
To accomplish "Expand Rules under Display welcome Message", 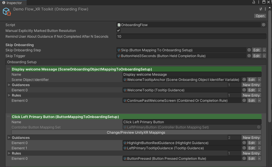I will click(x=9, y=95).
